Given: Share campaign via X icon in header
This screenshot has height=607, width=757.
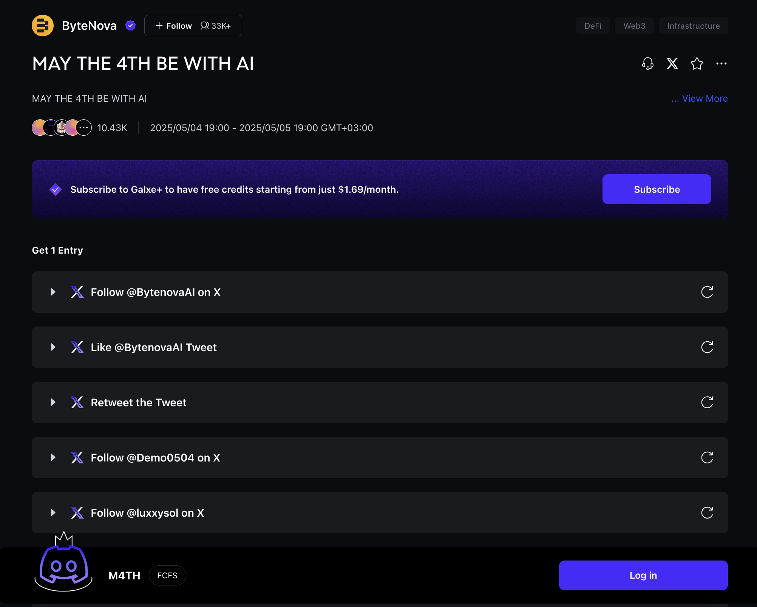Looking at the screenshot, I should tap(672, 63).
